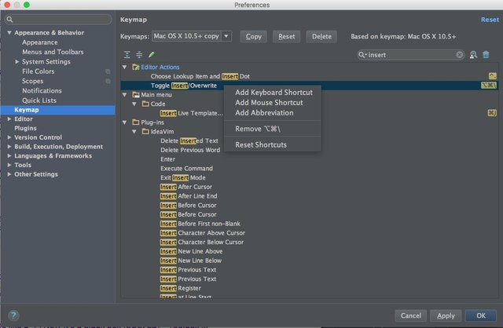Viewport: 503px width, 328px height.
Task: Click the Reset button next to Copy
Action: (x=286, y=37)
